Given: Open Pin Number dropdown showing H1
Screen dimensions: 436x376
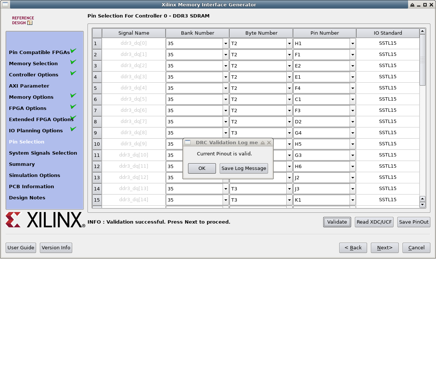Looking at the screenshot, I should pos(353,44).
